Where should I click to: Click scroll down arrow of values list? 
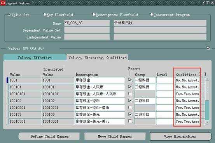pos(207,122)
